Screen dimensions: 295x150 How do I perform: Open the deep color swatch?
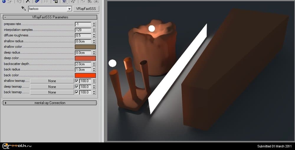click(85, 58)
